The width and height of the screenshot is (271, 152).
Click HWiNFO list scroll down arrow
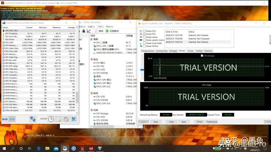click(77, 113)
